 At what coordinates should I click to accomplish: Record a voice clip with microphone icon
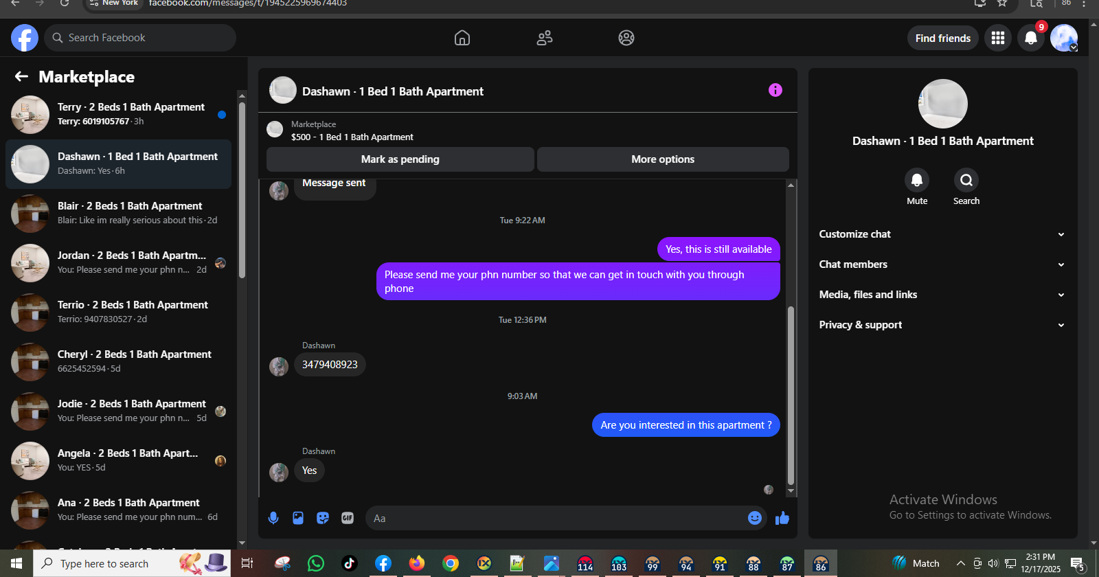click(273, 518)
